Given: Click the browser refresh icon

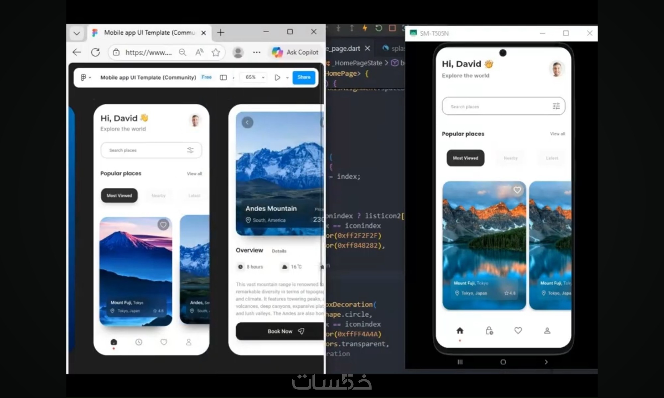Looking at the screenshot, I should 96,52.
